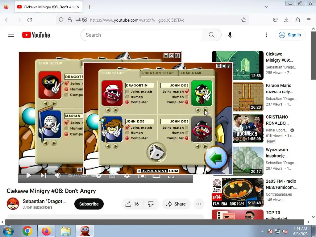Select previous avatar for green-background John Doe
Screen dimensions: 316x237
pyautogui.click(x=198, y=110)
